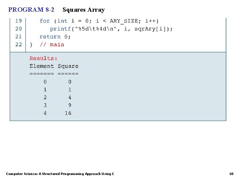
Task: Click page number 18
Action: 231,174
